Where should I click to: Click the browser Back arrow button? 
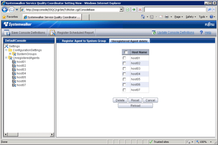(5, 9)
